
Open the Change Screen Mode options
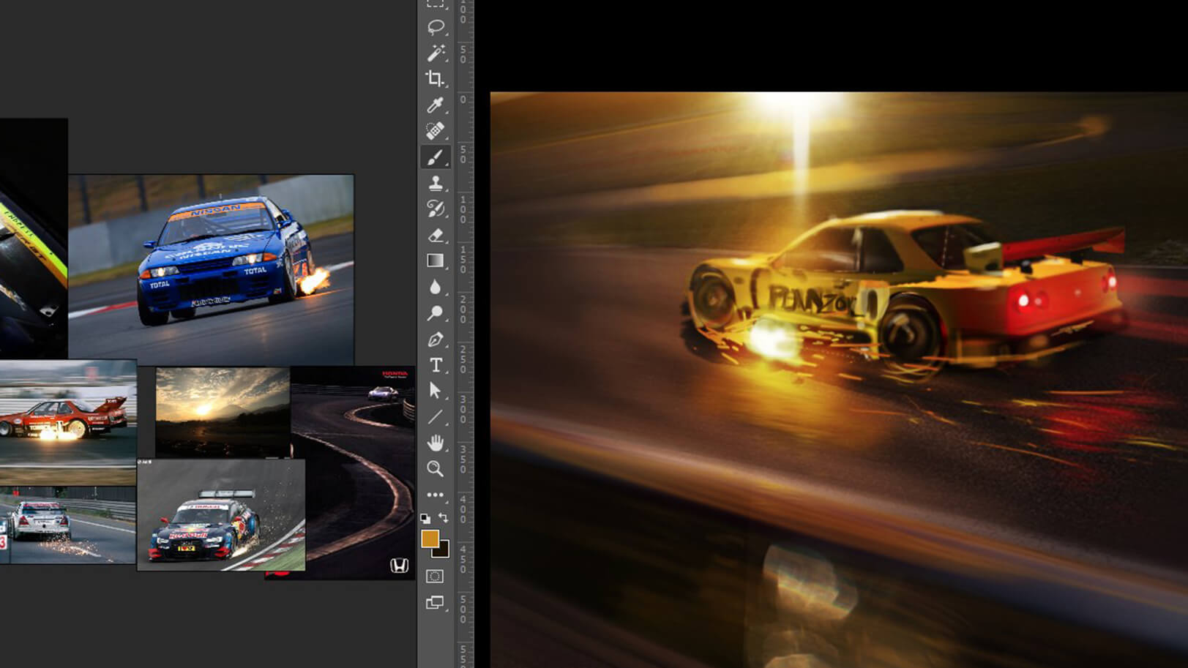tap(435, 602)
